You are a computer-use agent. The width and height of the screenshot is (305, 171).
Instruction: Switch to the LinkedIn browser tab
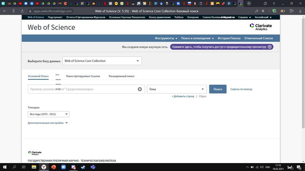pyautogui.click(x=9, y=3)
